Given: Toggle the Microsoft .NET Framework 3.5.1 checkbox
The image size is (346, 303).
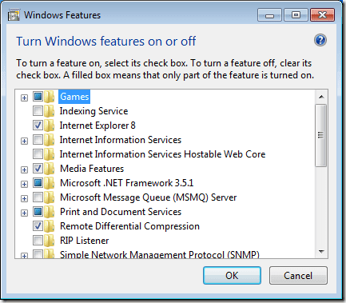Looking at the screenshot, I should click(38, 183).
